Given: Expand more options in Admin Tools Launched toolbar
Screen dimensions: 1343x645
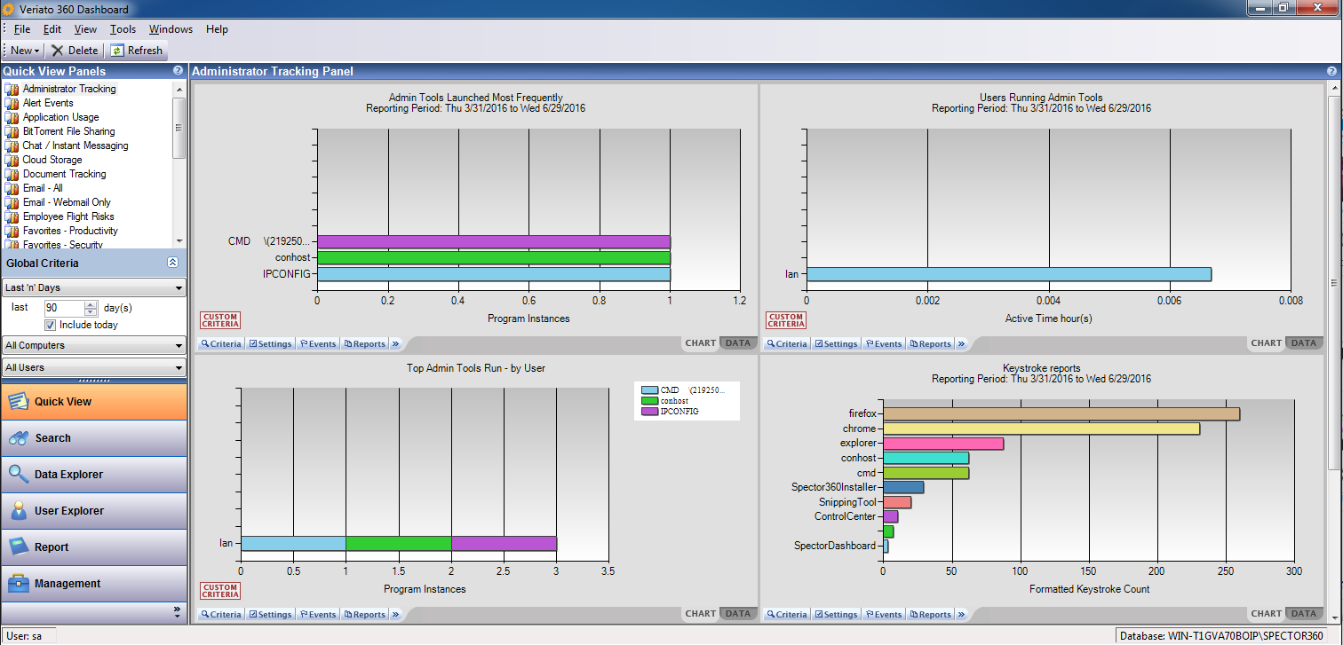Looking at the screenshot, I should (395, 344).
